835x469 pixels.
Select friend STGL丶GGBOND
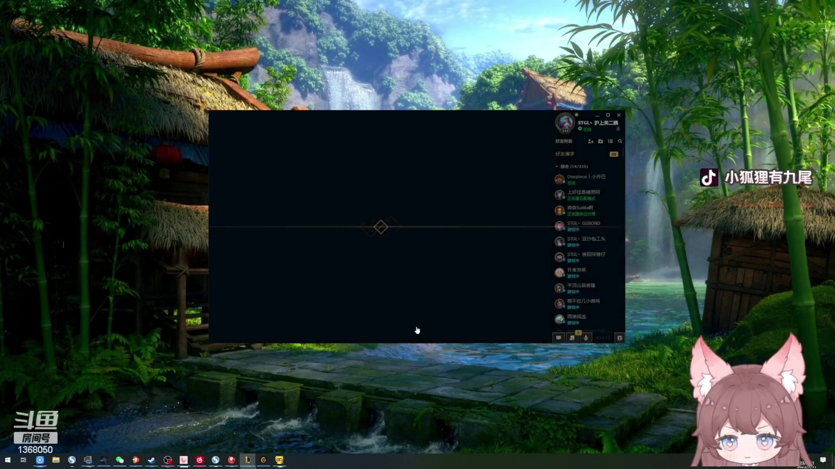[588, 226]
